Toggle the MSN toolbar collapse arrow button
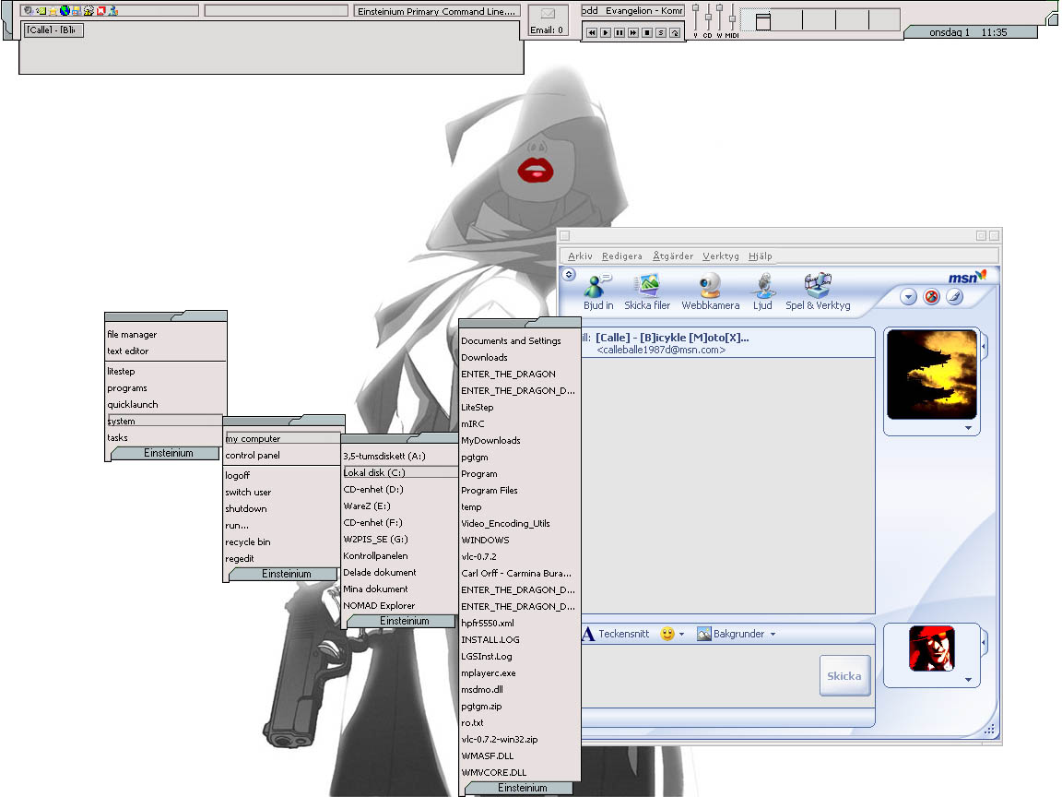This screenshot has width=1062, height=797. pyautogui.click(x=569, y=274)
